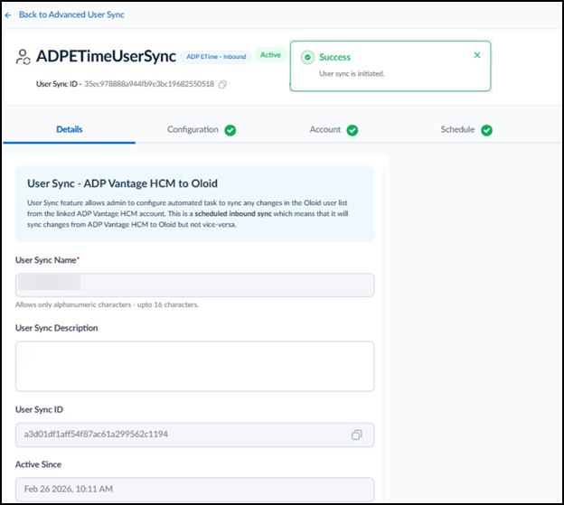Click the ADP ETime - Inbound badge
The height and width of the screenshot is (505, 564).
coord(216,57)
